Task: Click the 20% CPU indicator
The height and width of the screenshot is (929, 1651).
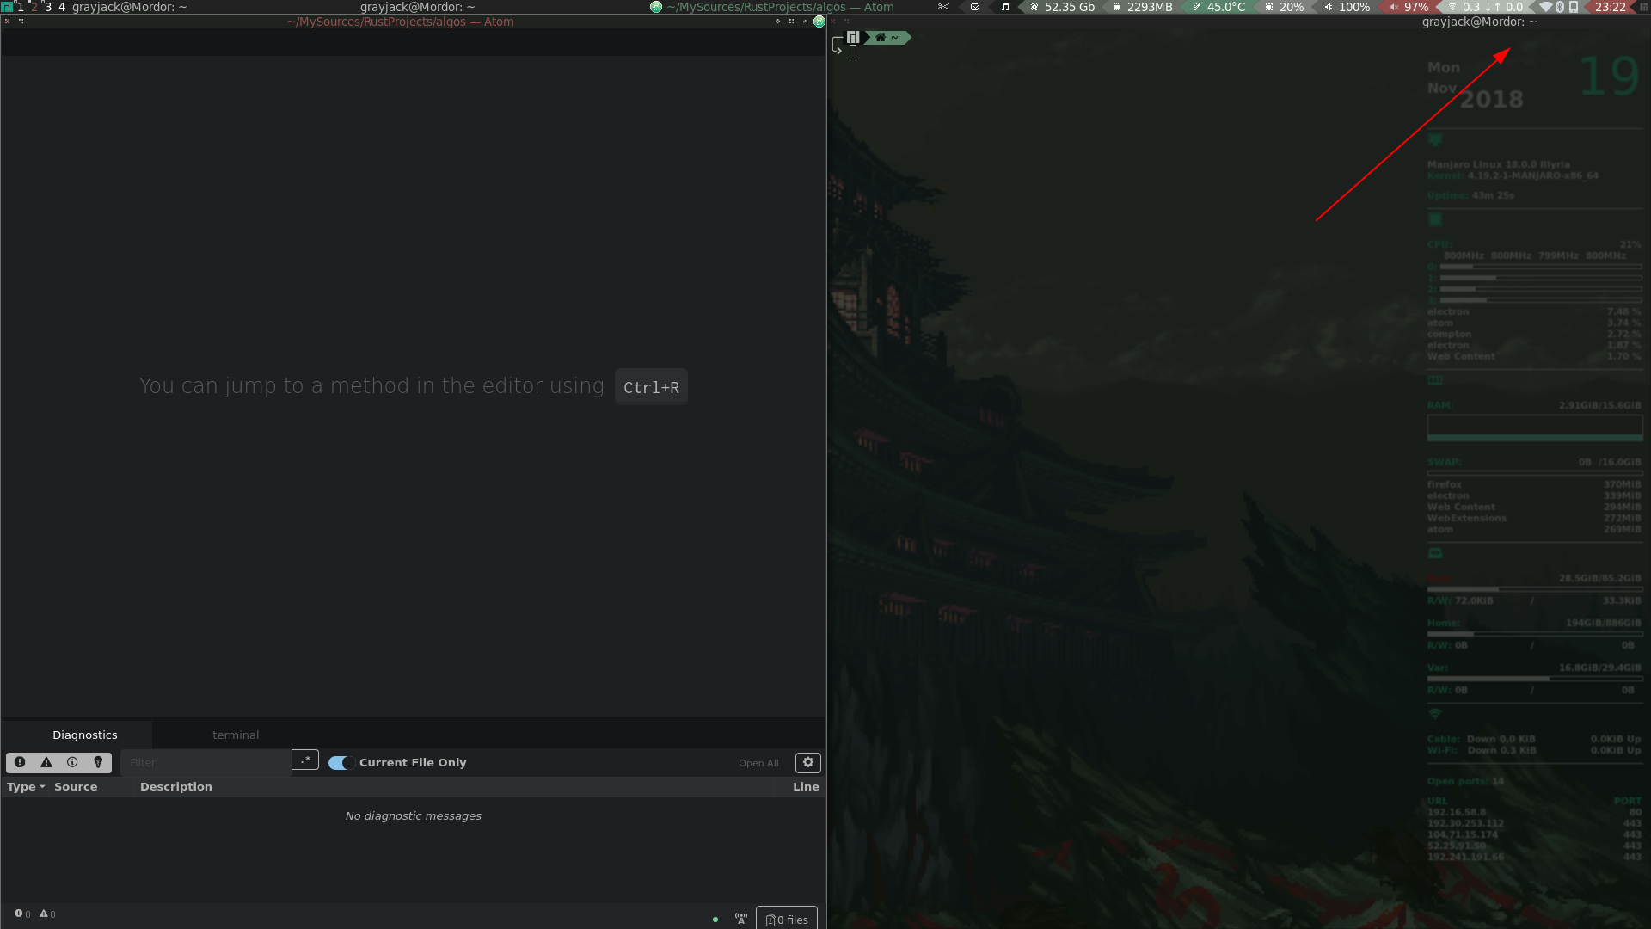Action: point(1284,7)
